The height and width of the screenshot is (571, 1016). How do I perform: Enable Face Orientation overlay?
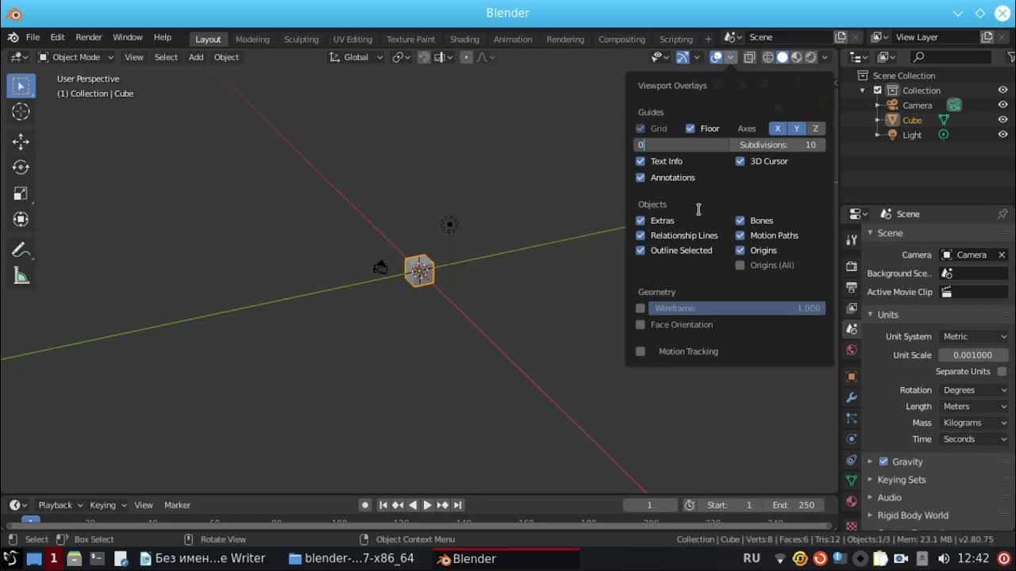coord(641,324)
